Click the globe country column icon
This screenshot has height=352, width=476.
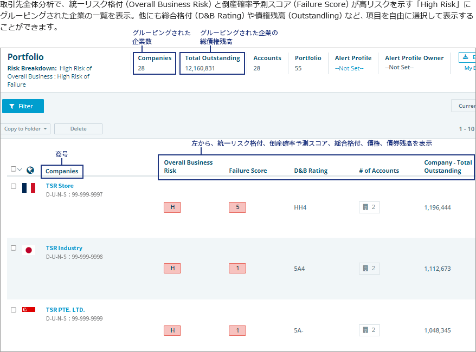30,170
